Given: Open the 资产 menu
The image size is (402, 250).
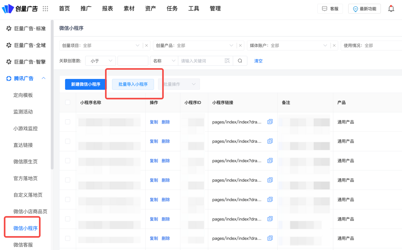Looking at the screenshot, I should click(x=150, y=9).
